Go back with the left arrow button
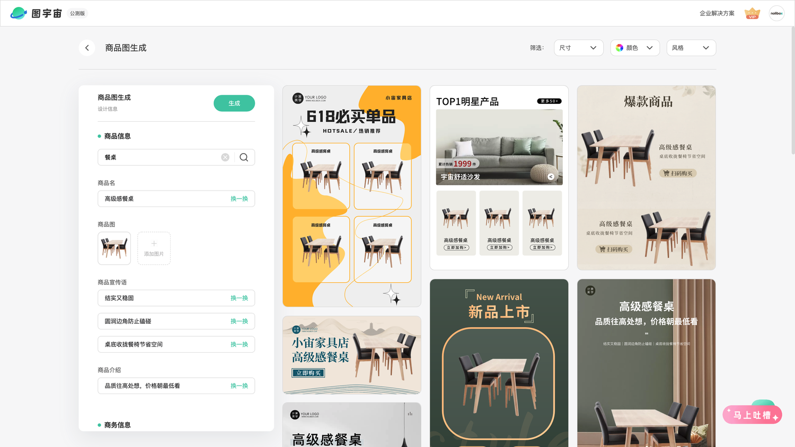Screen dimensions: 795x447 pyautogui.click(x=87, y=48)
